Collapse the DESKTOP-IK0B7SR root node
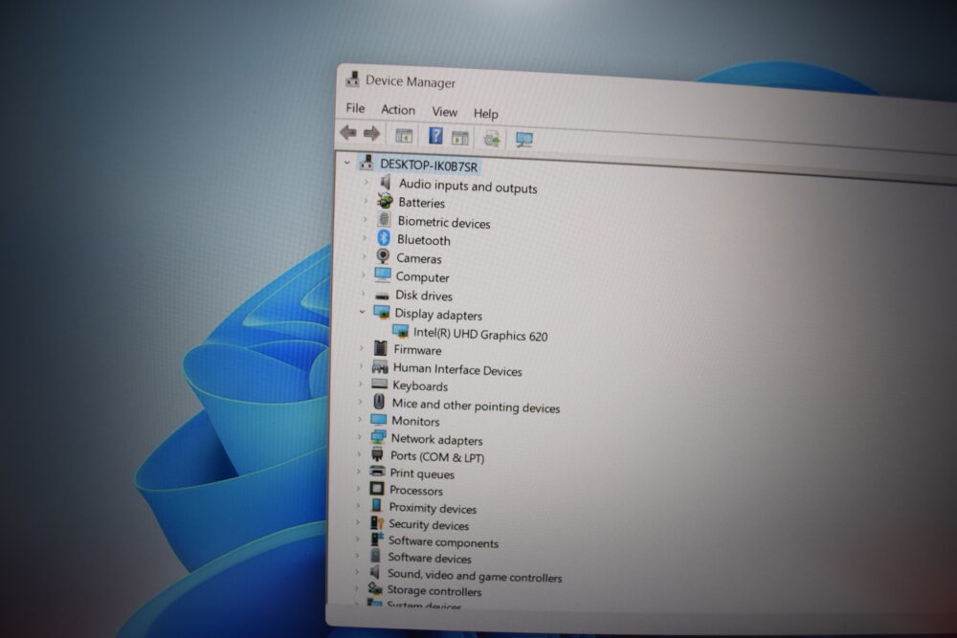The width and height of the screenshot is (957, 638). coord(347,163)
